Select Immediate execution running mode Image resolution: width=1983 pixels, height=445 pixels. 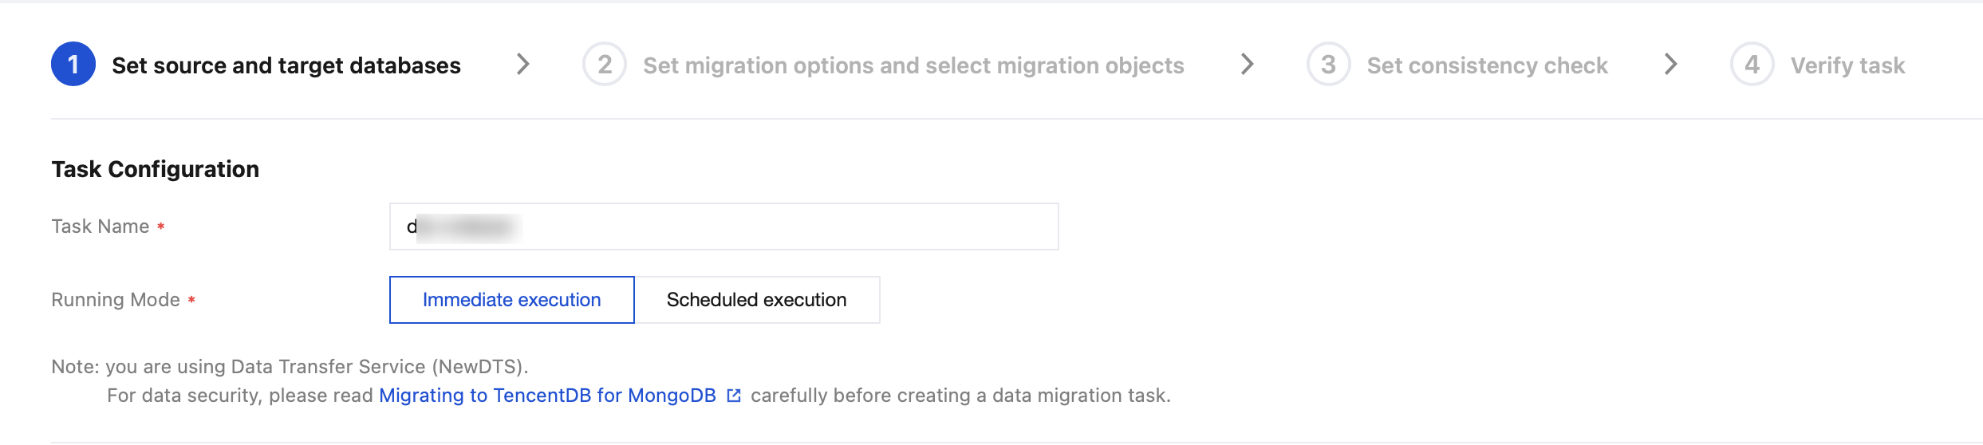[x=511, y=300]
